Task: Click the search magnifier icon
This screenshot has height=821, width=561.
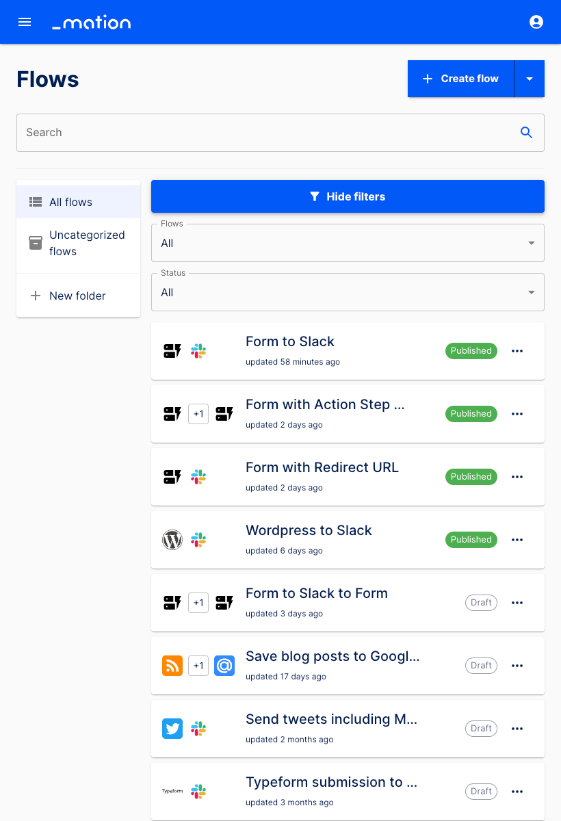Action: 526,133
